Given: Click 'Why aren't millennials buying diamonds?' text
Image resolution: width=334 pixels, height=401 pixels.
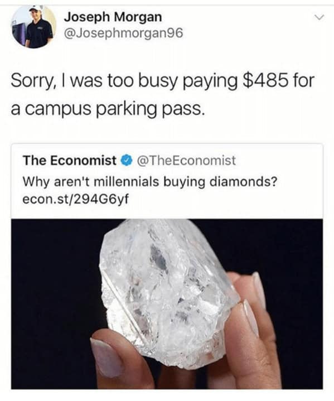Looking at the screenshot, I should tap(149, 182).
